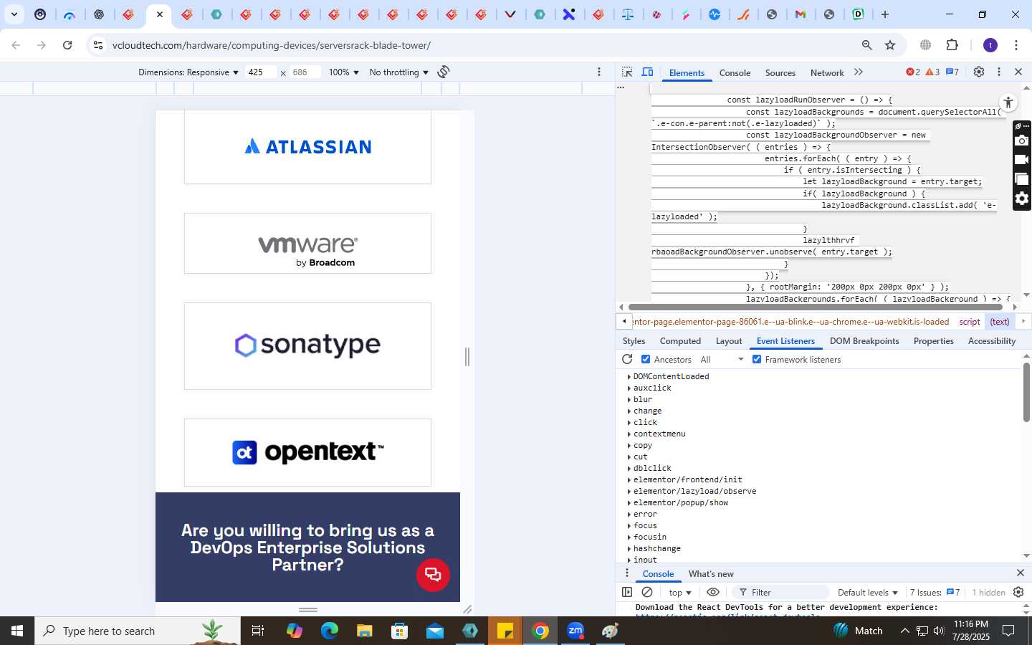Open Chrome tab search dropdown arrow

[x=14, y=14]
